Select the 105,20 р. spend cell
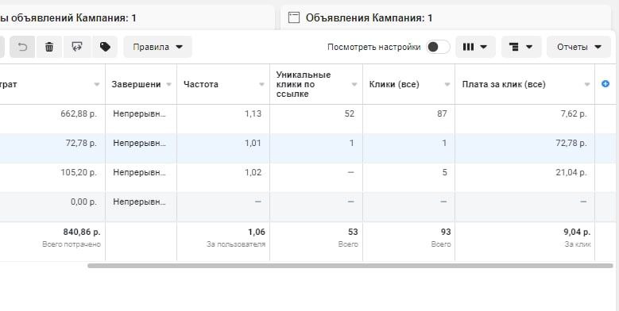This screenshot has height=311, width=619. [79, 172]
